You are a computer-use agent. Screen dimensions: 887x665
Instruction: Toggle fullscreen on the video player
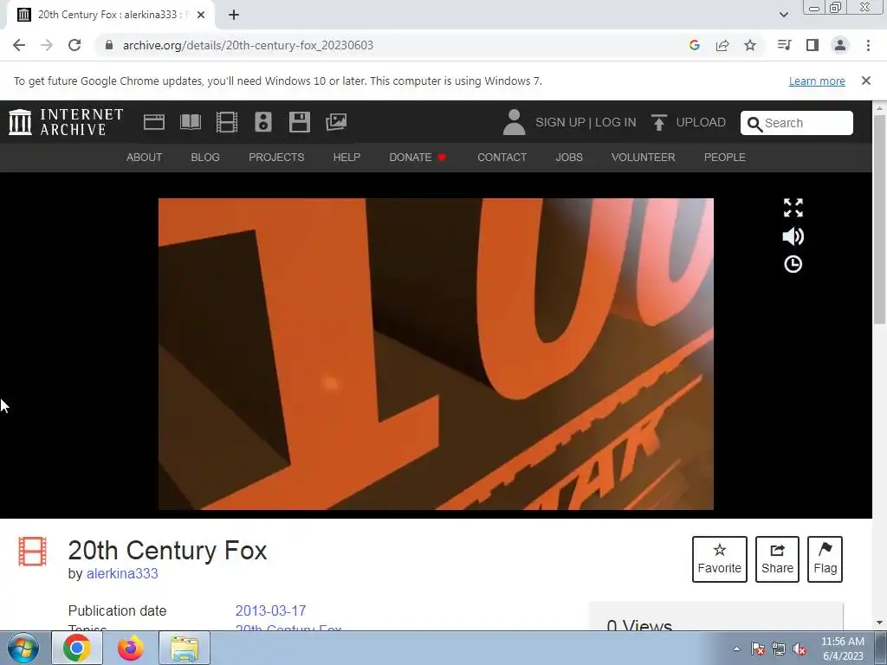point(793,208)
